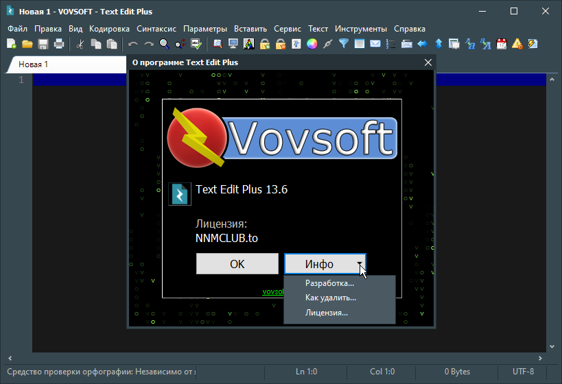Click the lightning bolt page icon
Image resolution: width=562 pixels, height=384 pixels.
tap(533, 44)
